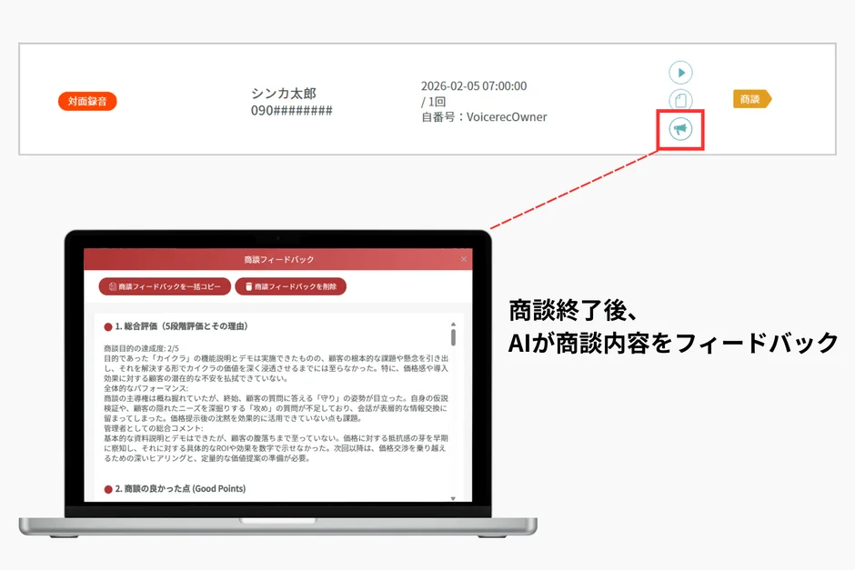This screenshot has width=855, height=570.
Task: Close the 商談フィードバック dialog
Action: click(464, 259)
